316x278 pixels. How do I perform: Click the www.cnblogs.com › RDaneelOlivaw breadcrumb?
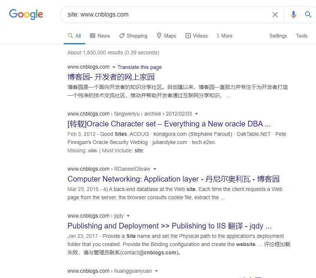109,169
